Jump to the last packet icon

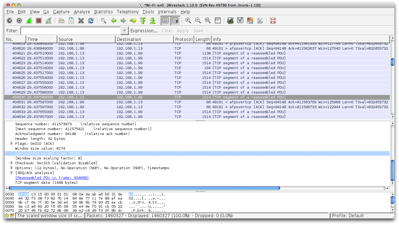pos(153,21)
